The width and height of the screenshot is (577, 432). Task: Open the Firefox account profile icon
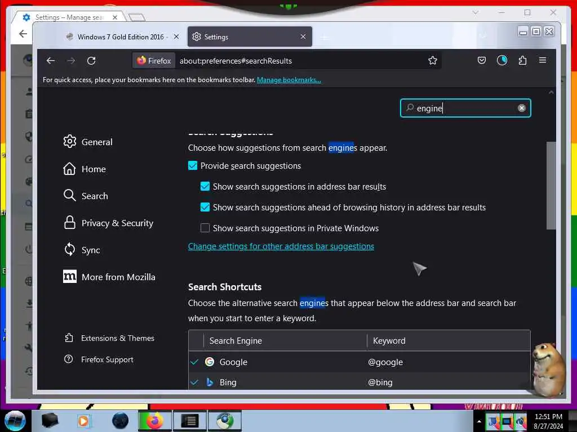(502, 60)
